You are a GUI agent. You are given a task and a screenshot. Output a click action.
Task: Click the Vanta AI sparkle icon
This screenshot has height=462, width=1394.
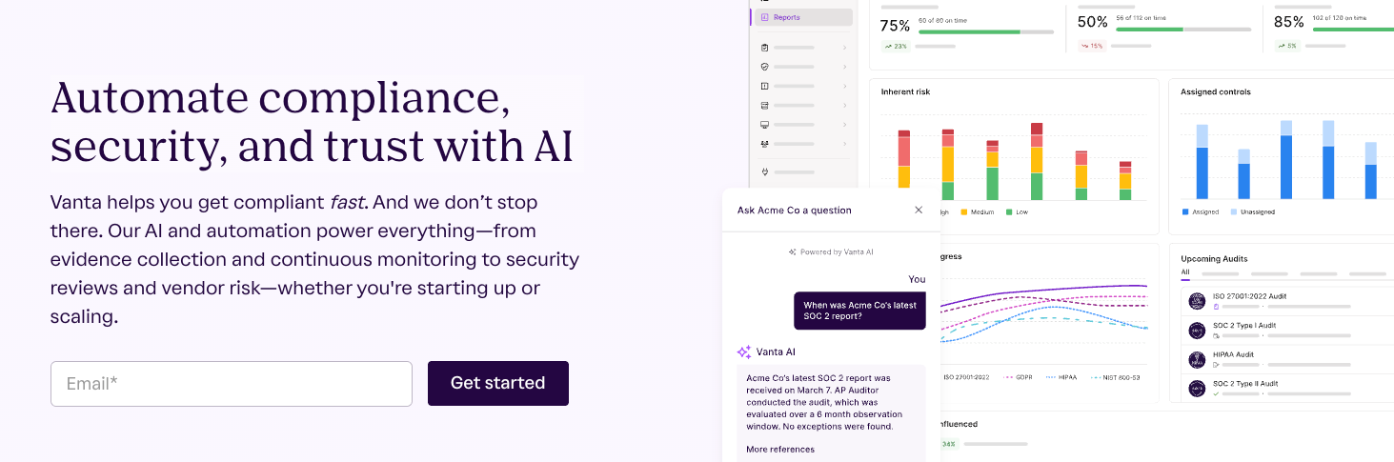(744, 352)
